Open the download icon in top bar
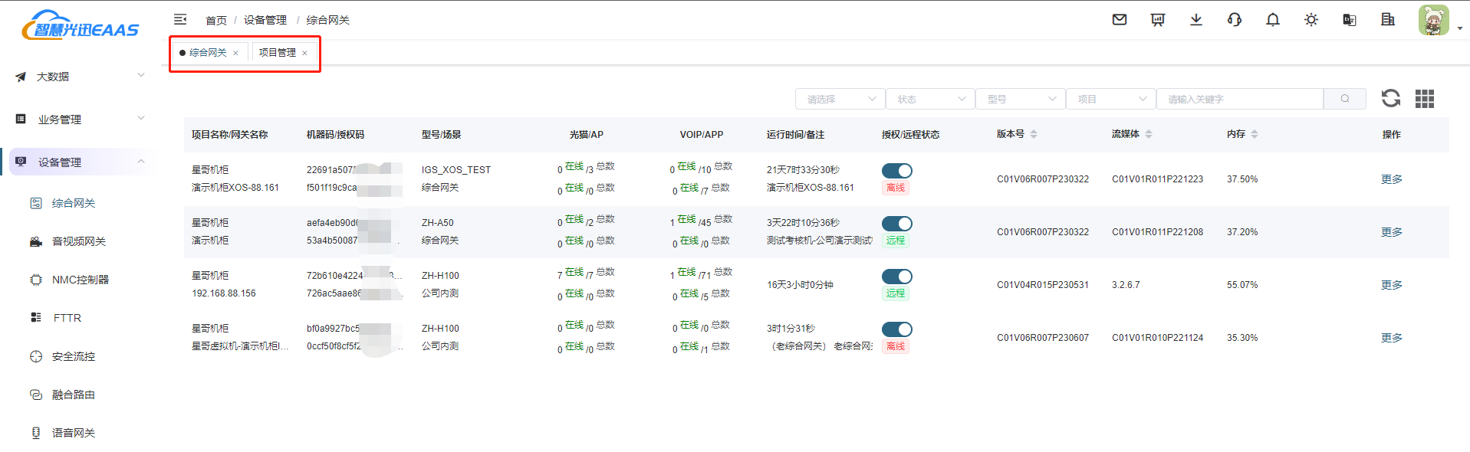This screenshot has width=1470, height=452. click(1196, 20)
